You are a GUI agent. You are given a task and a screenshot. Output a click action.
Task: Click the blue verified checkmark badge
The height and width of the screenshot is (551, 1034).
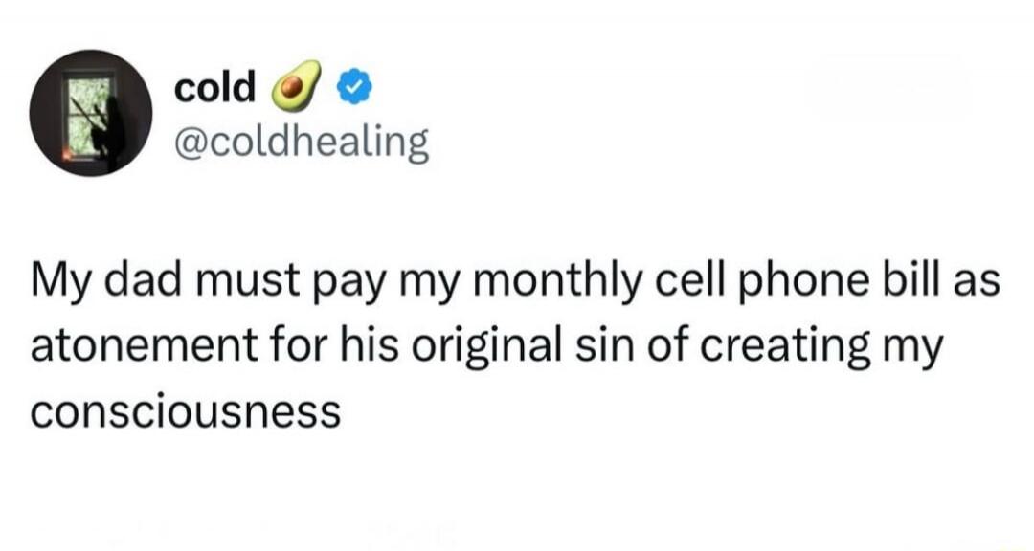tap(355, 88)
